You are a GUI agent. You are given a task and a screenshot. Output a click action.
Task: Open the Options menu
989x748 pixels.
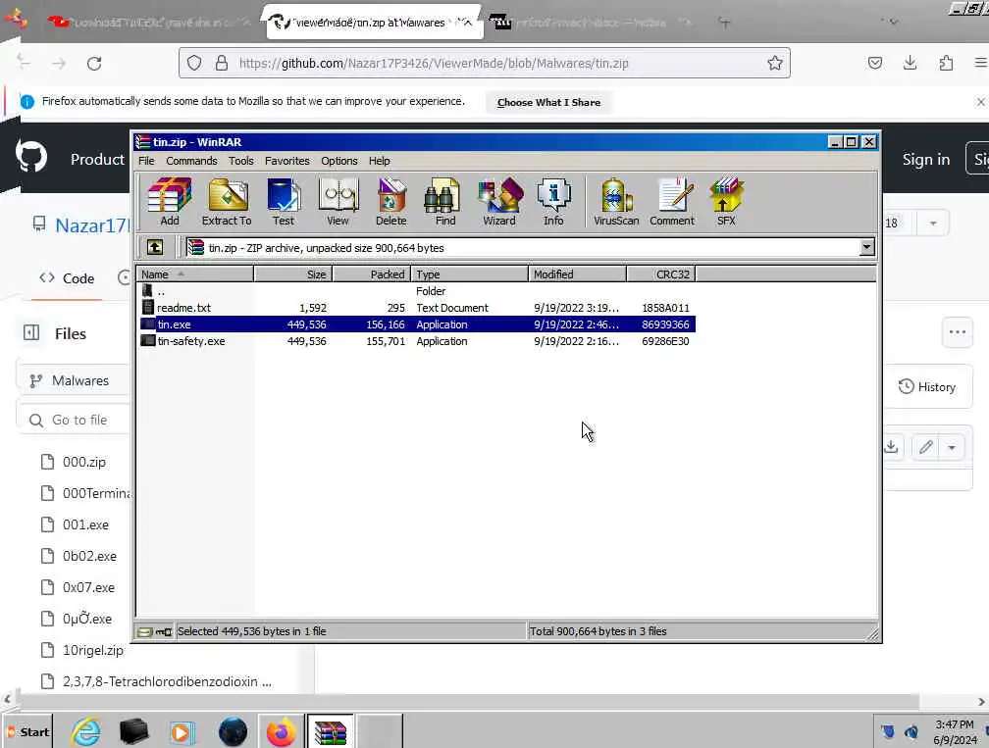pyautogui.click(x=339, y=161)
